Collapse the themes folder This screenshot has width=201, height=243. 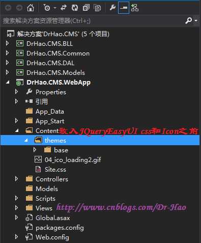click(x=26, y=141)
